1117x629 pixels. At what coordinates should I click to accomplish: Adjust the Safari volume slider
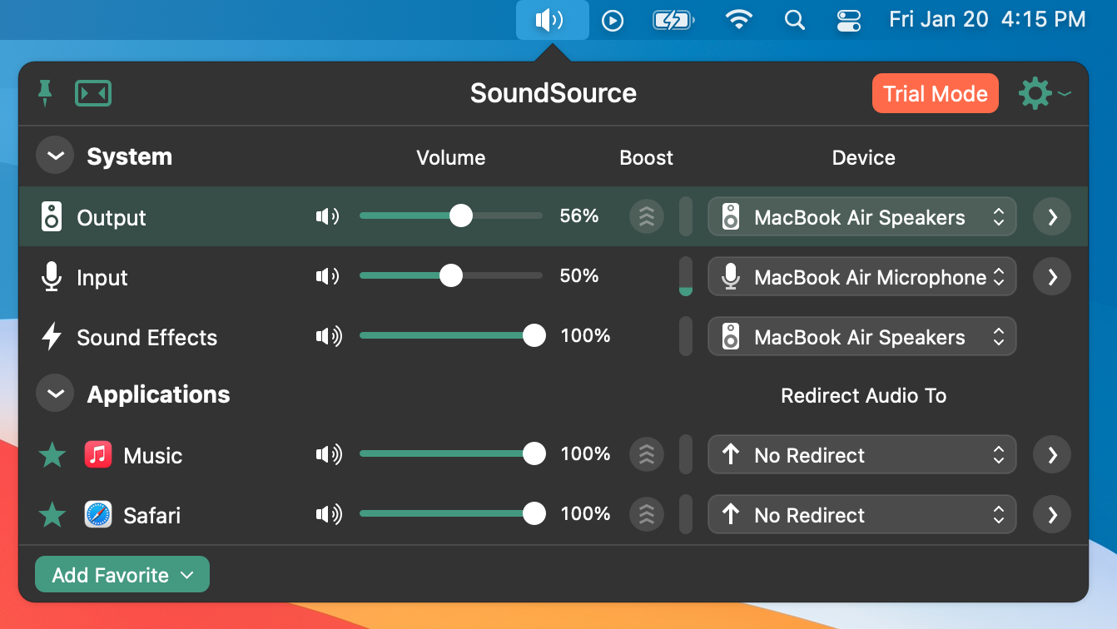pos(453,514)
